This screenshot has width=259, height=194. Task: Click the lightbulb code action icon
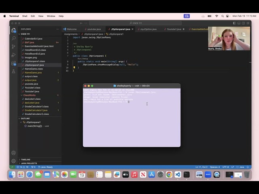[74, 67]
